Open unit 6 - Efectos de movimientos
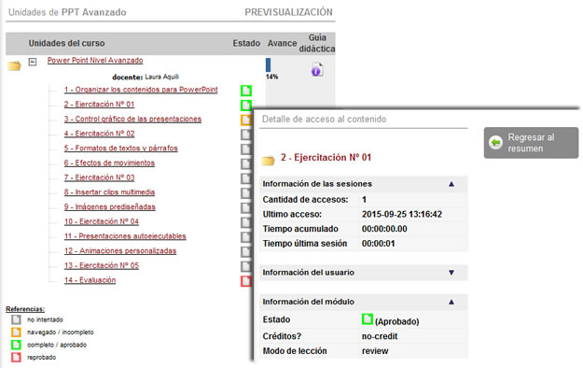Viewport: 583px width, 368px height. [x=109, y=163]
